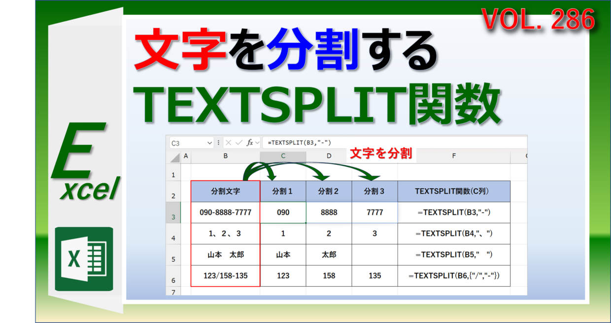
Task: Select row 5 header
Action: pos(173,255)
